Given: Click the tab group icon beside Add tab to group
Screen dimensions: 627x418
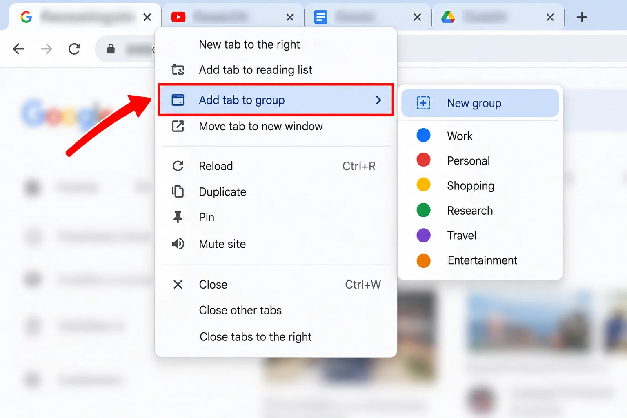Looking at the screenshot, I should point(178,100).
